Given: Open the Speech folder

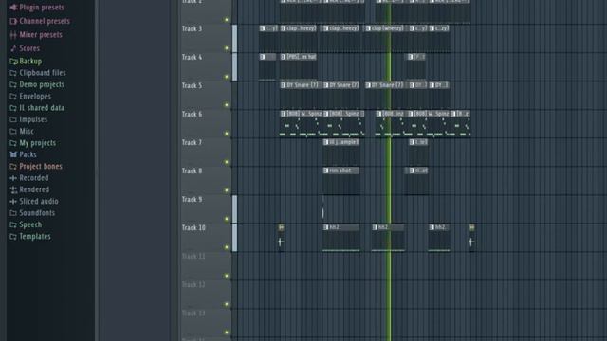Looking at the screenshot, I should click(26, 224).
